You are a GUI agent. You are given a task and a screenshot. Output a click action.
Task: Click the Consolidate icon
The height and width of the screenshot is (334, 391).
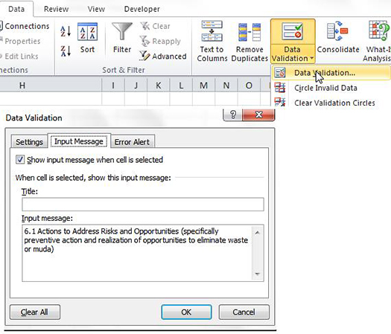[x=337, y=31]
